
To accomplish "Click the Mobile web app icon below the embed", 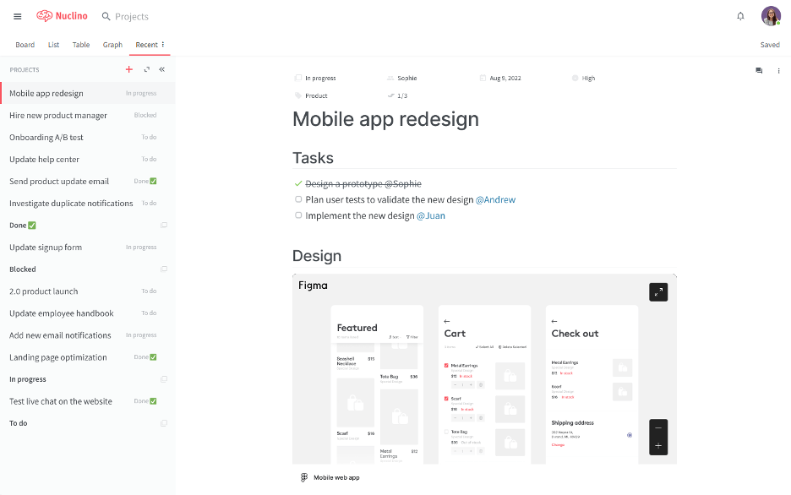I will click(x=303, y=476).
